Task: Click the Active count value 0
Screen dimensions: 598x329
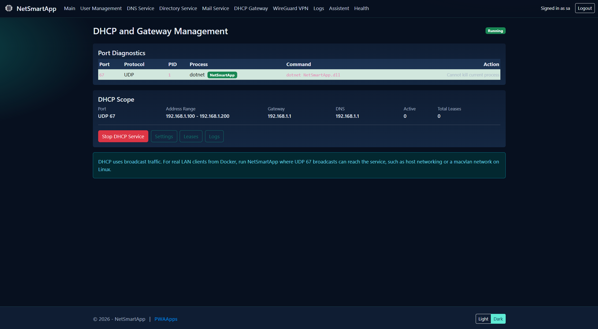Action: pyautogui.click(x=405, y=116)
